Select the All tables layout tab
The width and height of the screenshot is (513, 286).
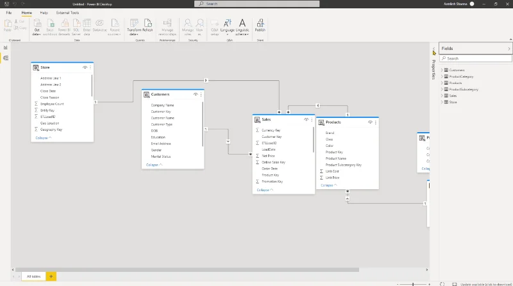click(x=34, y=276)
